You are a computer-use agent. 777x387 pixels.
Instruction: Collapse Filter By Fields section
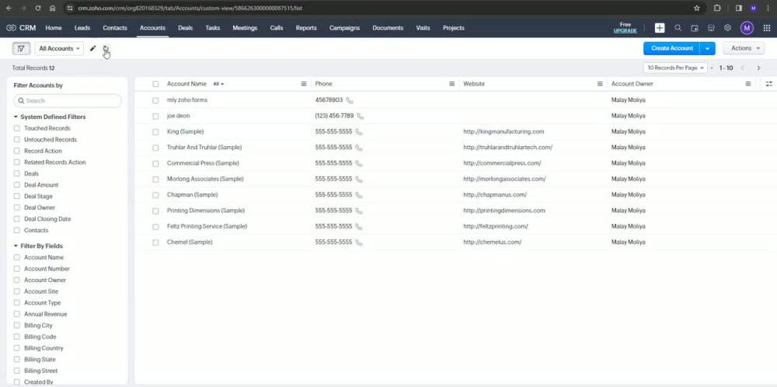coord(16,246)
